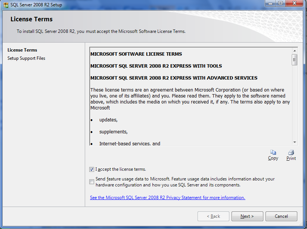Viewport: 307px width, 229px height.
Task: Minimize the SQL Server Setup window
Action: 270,3
